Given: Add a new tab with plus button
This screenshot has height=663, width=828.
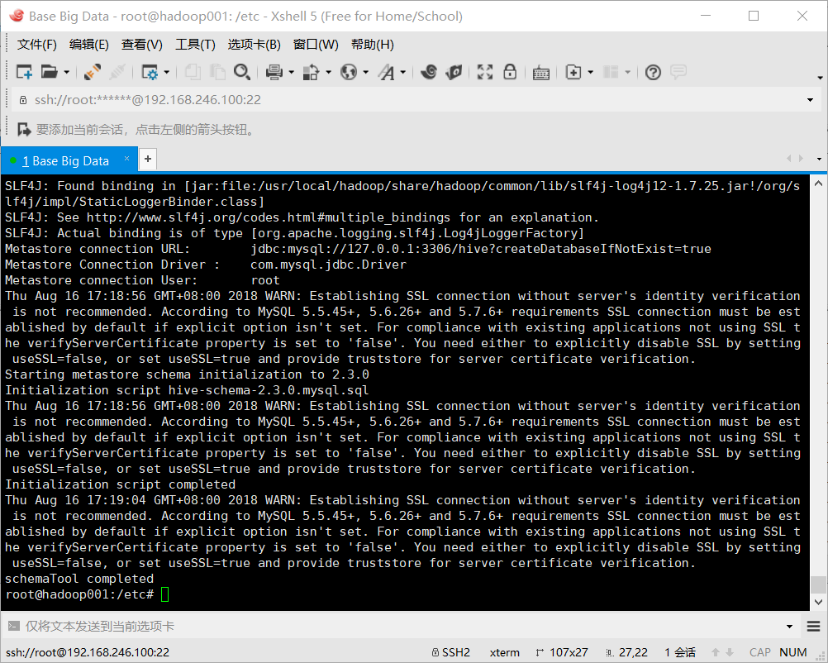Looking at the screenshot, I should (148, 159).
